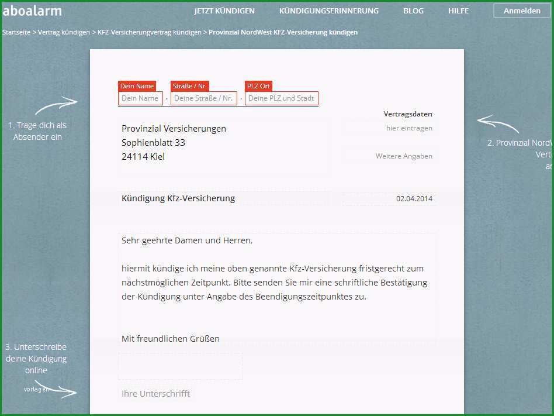This screenshot has height=416, width=554.
Task: Click the Vertragsdaten heading
Action: (x=408, y=114)
